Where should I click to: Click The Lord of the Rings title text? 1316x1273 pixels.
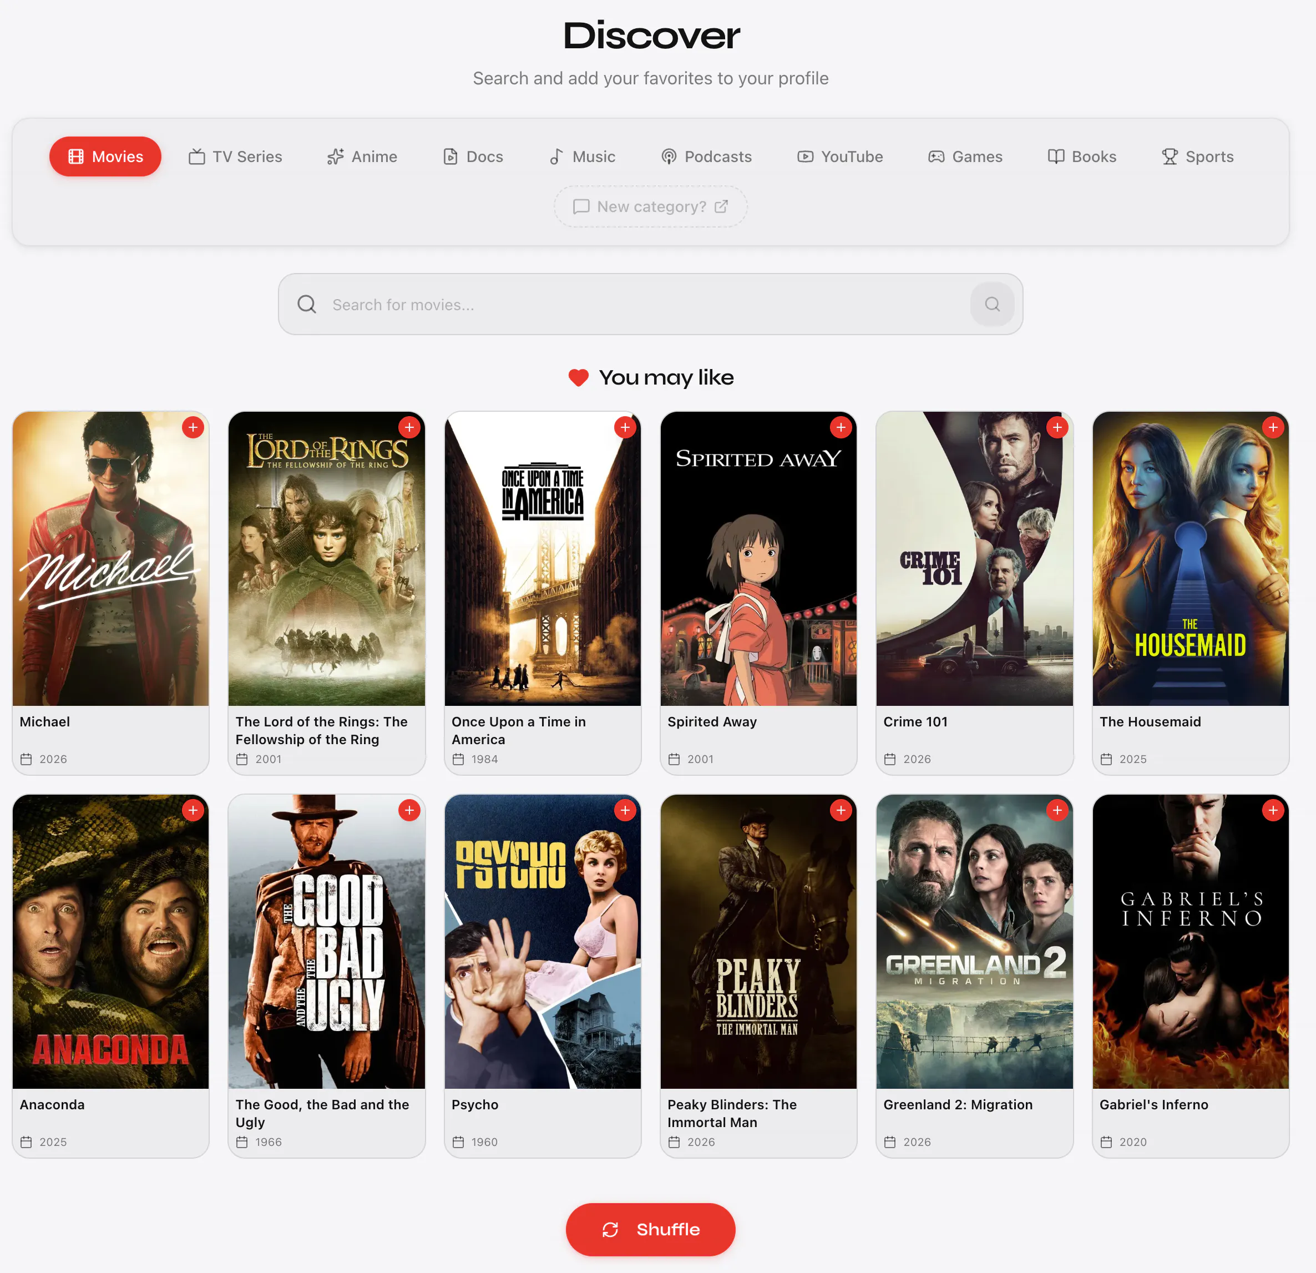[322, 730]
